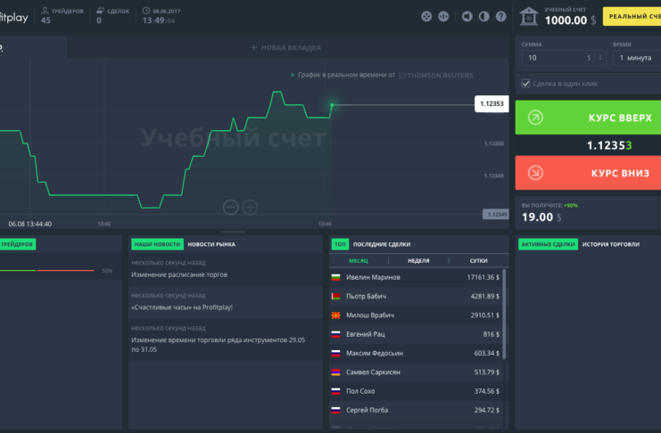The height and width of the screenshot is (433, 661).
Task: Toggle 'Сделка в один клик' checkbox
Action: click(525, 84)
